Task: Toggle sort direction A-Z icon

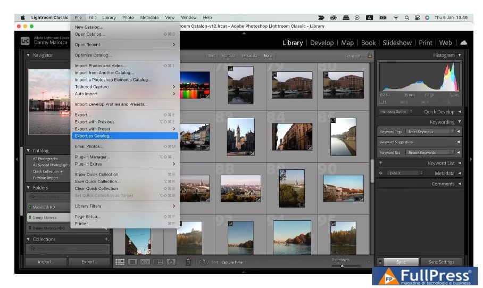Action: pos(203,262)
